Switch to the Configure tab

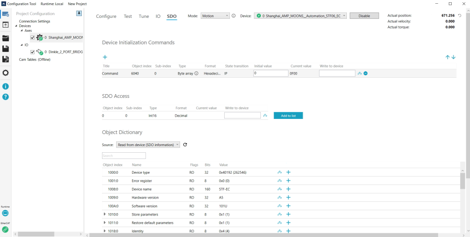pos(106,16)
